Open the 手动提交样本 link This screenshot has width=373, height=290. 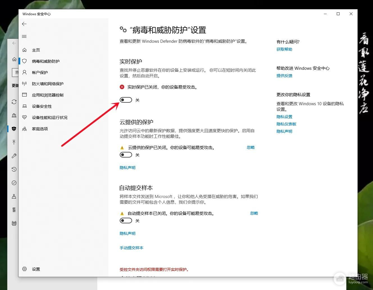coord(132,248)
